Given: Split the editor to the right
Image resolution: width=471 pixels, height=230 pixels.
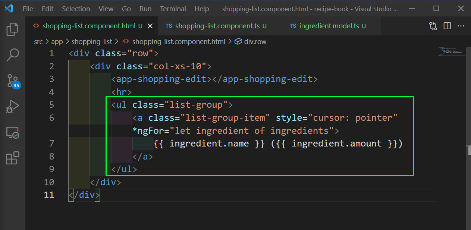Looking at the screenshot, I should (x=447, y=26).
